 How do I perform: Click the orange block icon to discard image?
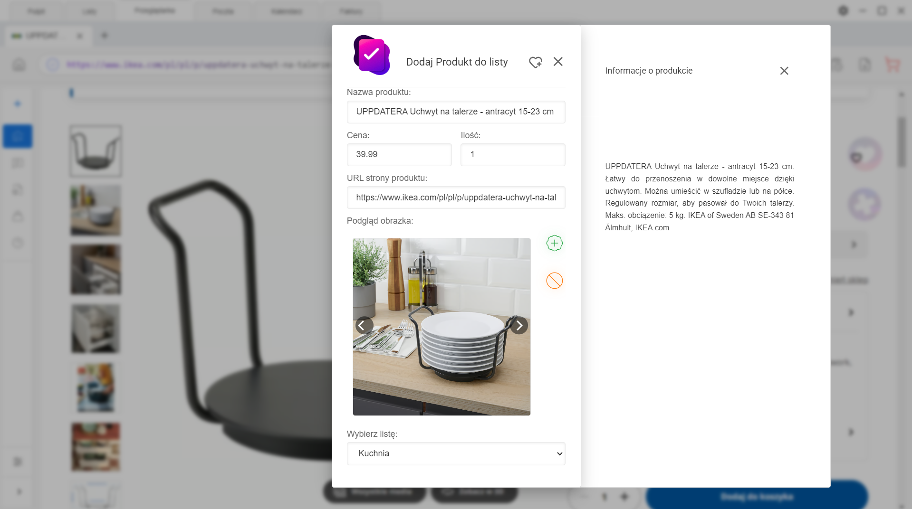click(x=554, y=281)
